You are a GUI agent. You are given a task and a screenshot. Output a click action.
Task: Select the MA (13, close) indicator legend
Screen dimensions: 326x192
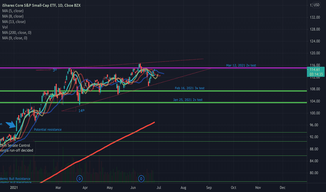point(14,22)
